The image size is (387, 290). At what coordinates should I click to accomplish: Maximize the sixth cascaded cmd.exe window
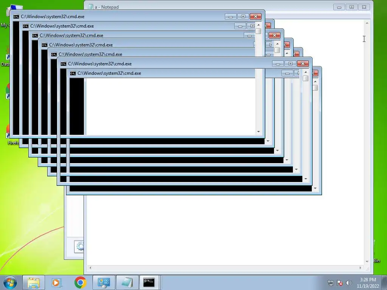[x=290, y=64]
